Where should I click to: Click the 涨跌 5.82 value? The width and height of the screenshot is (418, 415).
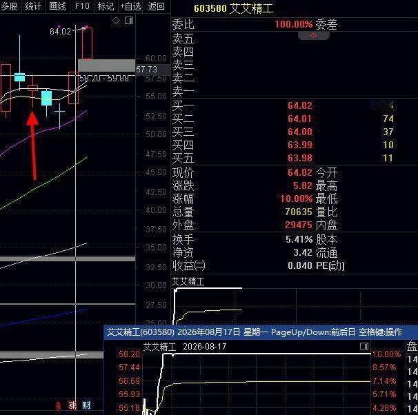303,185
